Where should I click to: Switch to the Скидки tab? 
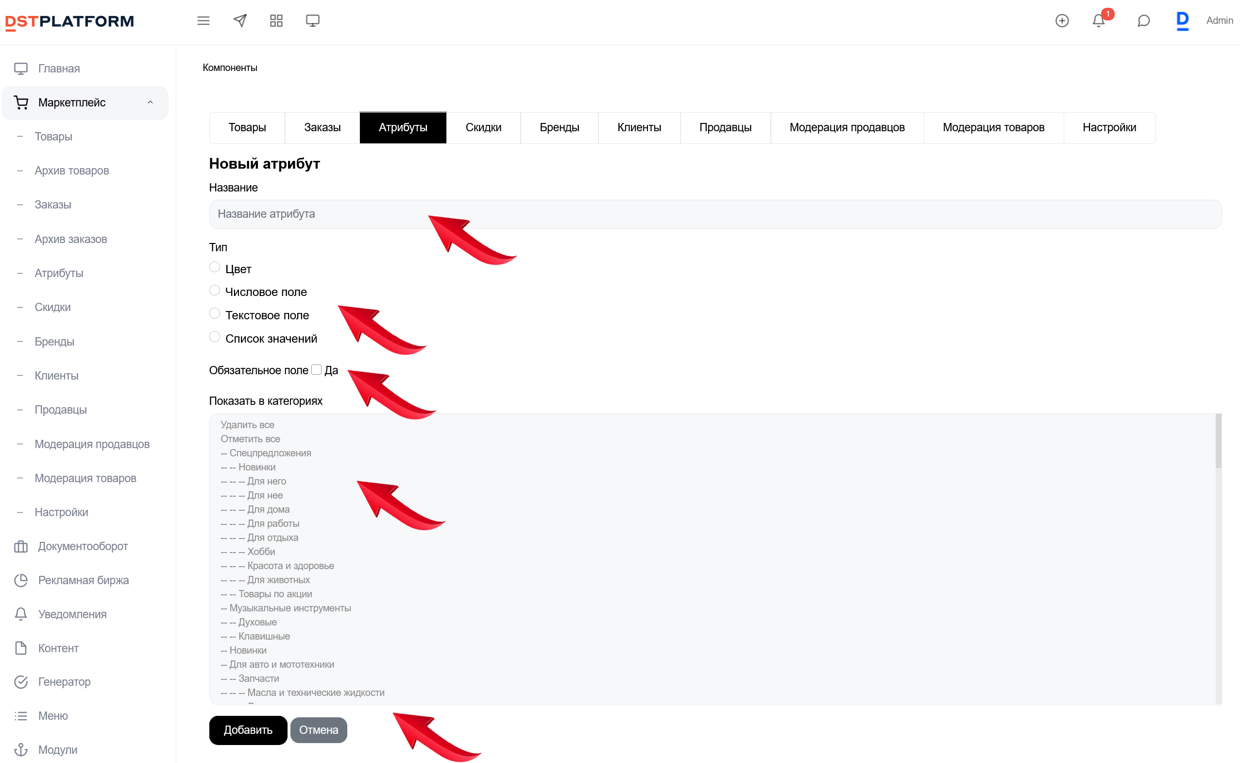click(483, 128)
